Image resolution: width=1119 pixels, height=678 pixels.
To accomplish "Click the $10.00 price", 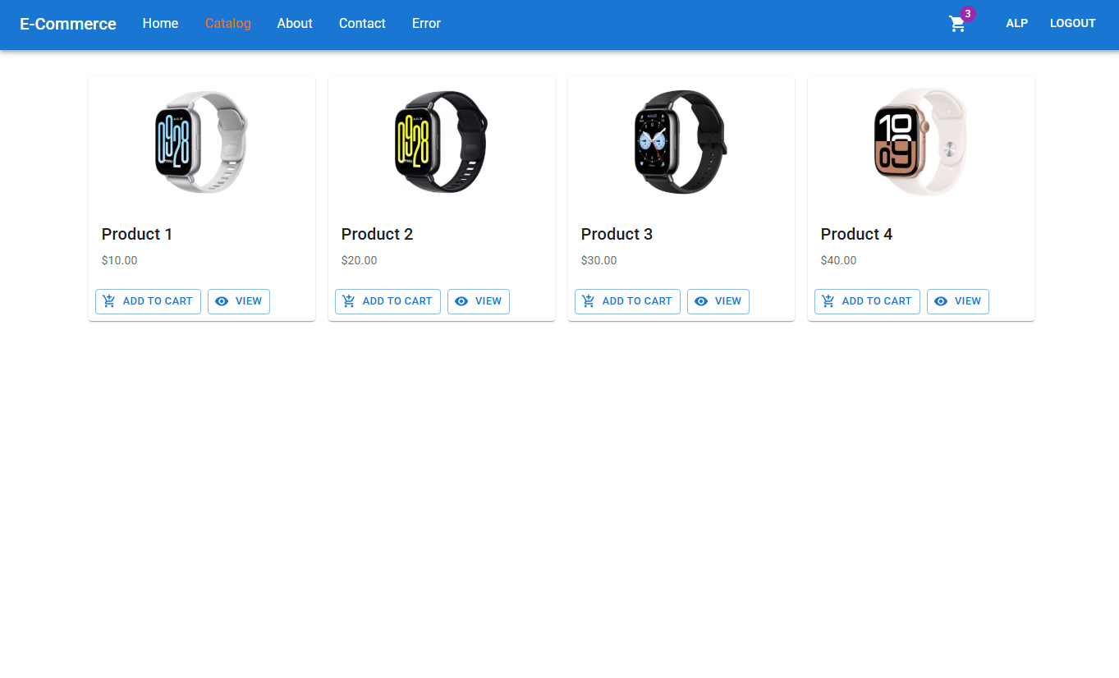I will coord(120,261).
